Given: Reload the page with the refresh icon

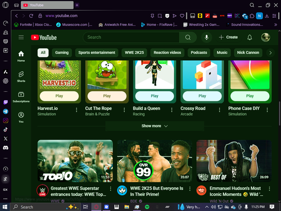Looking at the screenshot, I should tap(31, 16).
